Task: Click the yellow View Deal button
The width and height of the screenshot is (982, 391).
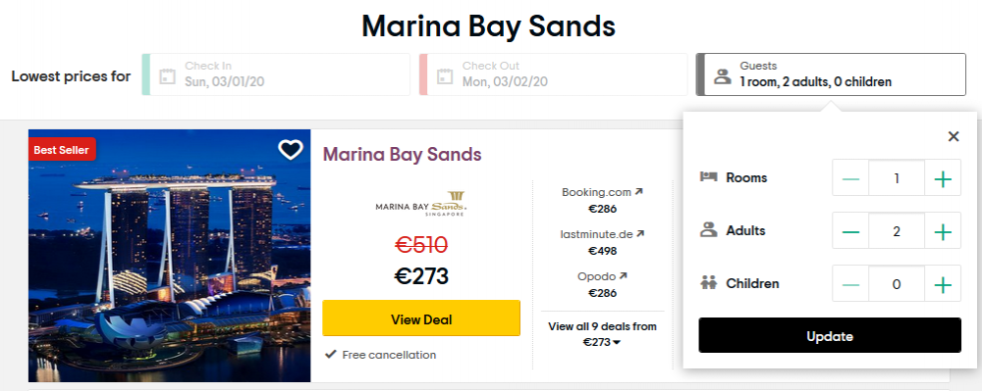Action: click(x=421, y=318)
